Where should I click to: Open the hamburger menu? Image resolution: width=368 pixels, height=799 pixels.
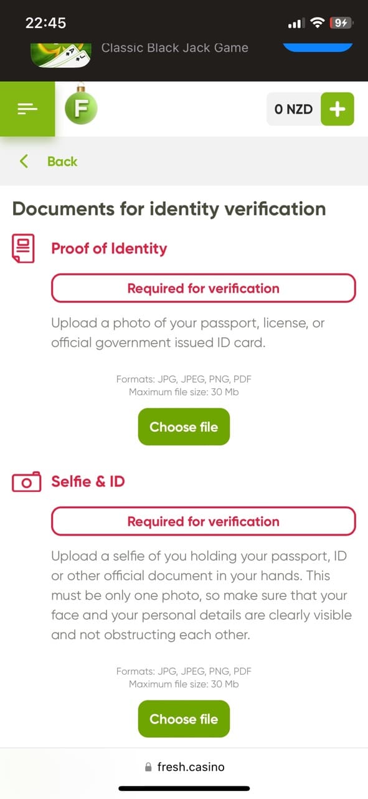[x=27, y=109]
